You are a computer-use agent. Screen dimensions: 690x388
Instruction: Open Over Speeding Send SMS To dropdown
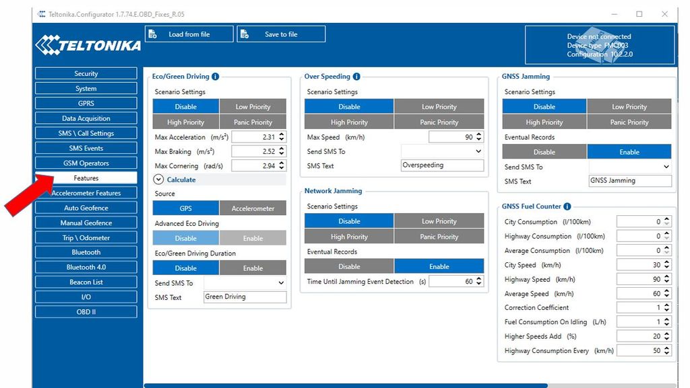442,151
